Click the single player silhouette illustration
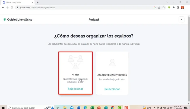 click(x=112, y=63)
